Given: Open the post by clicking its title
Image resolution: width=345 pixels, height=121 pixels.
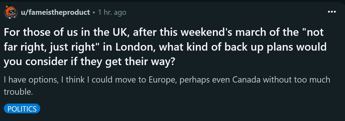Looking at the screenshot, I should [x=165, y=47].
